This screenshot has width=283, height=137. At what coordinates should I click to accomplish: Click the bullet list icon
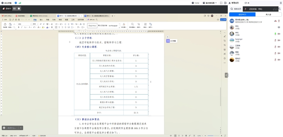click(56, 24)
